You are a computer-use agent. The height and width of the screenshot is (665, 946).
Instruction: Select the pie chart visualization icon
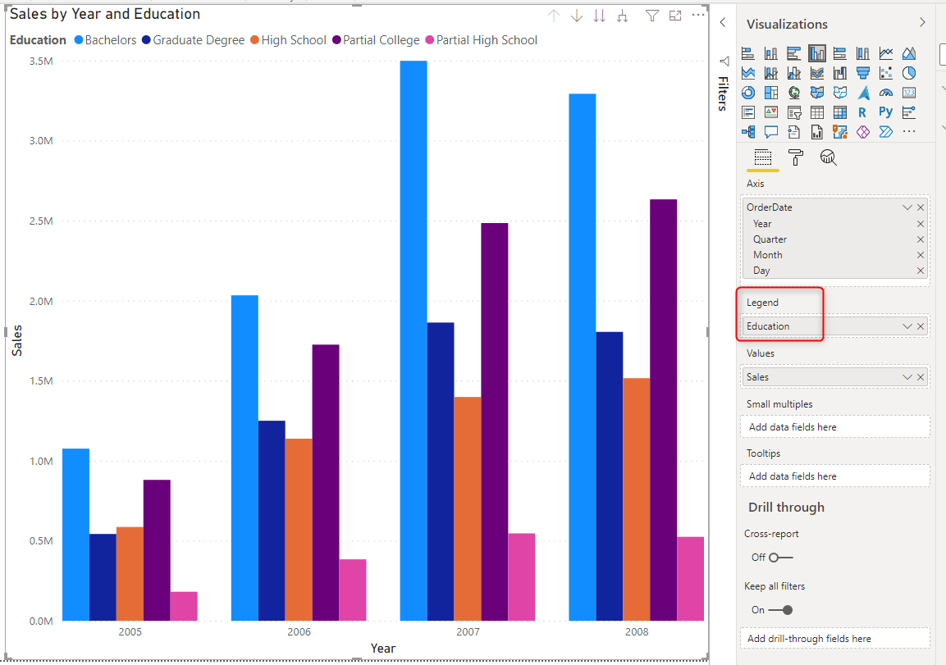tap(908, 73)
